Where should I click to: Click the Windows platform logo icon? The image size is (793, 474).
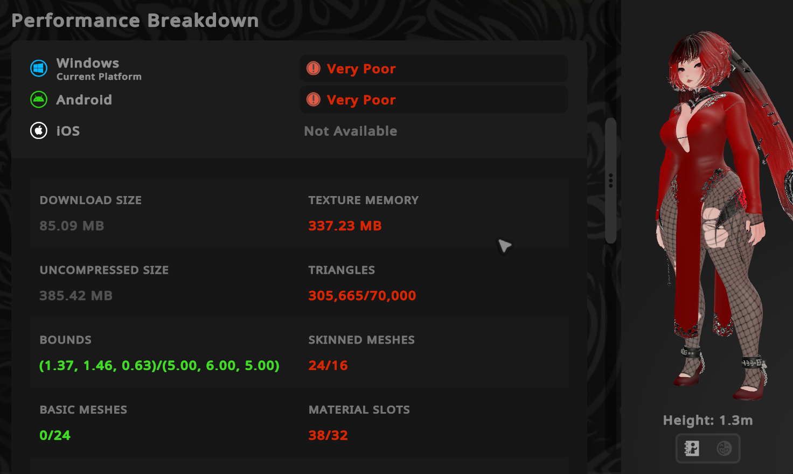39,68
